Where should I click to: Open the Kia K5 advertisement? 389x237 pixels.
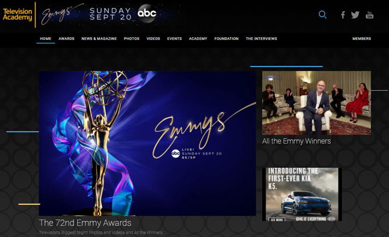(x=302, y=194)
